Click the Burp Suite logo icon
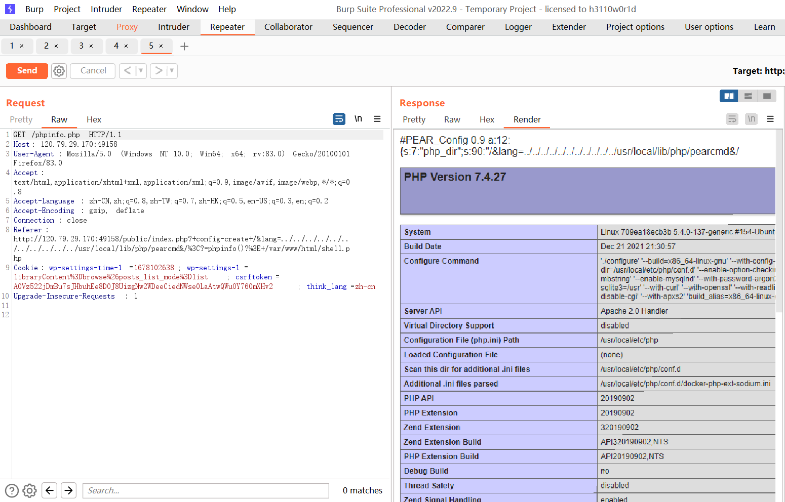 (10, 9)
